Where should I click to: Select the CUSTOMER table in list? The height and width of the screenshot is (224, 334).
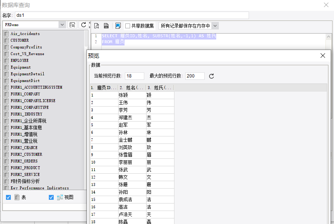(x=19, y=40)
